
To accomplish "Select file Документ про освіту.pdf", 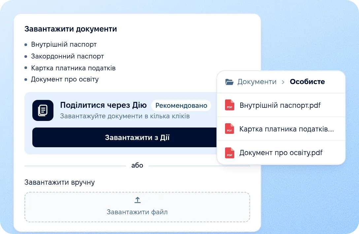I will pos(281,152).
